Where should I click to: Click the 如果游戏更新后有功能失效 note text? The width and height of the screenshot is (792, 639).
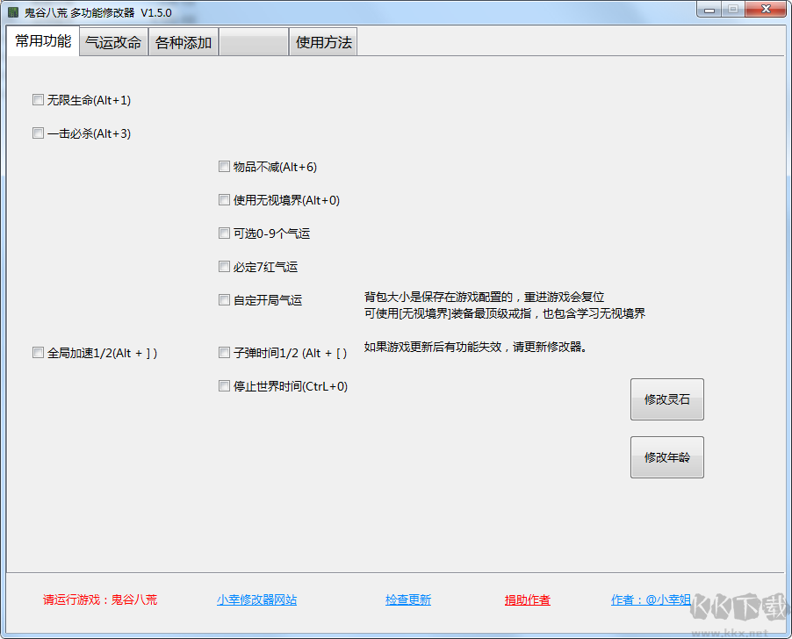click(x=476, y=347)
